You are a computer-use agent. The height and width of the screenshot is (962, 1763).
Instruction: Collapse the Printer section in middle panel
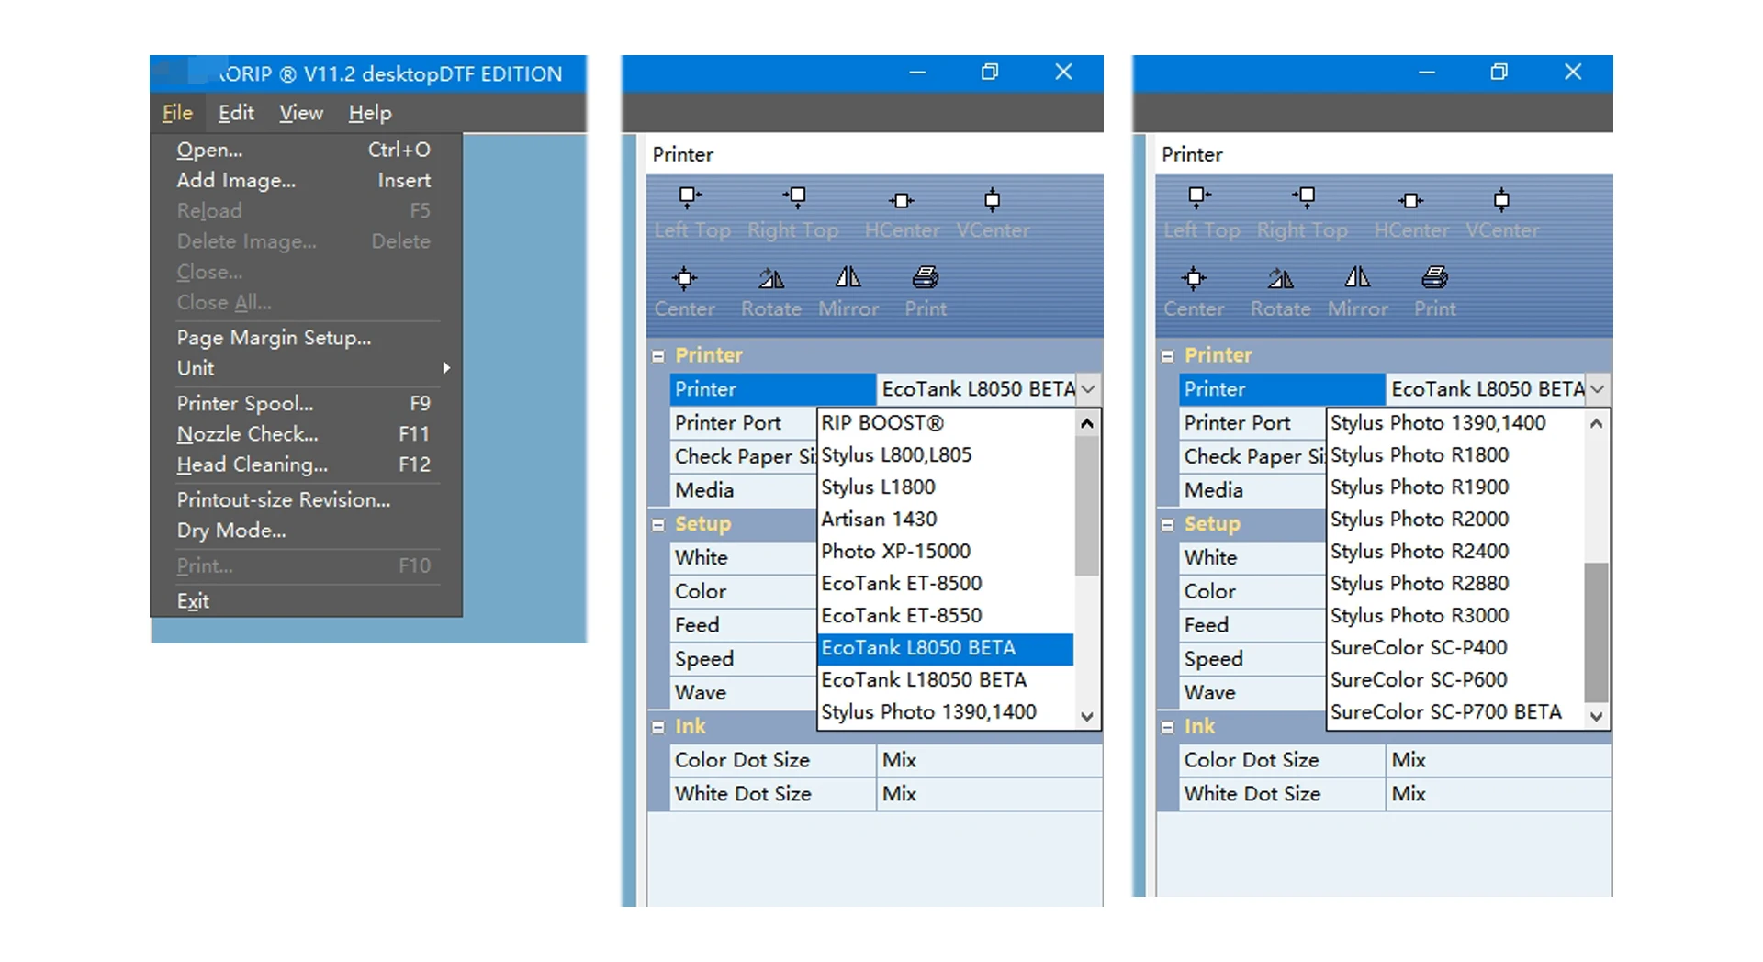(658, 356)
